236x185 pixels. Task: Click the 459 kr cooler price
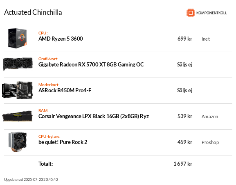[185, 142]
